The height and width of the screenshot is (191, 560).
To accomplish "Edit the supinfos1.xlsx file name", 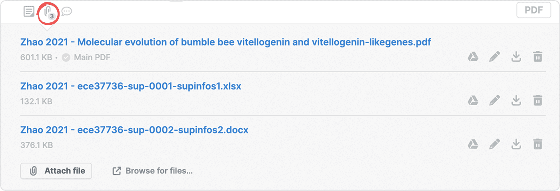I will point(495,100).
